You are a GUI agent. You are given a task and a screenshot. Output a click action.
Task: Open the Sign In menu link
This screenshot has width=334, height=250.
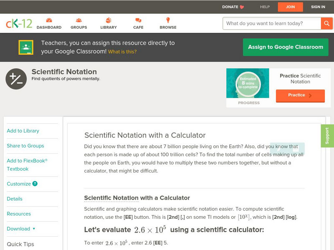pos(318,7)
